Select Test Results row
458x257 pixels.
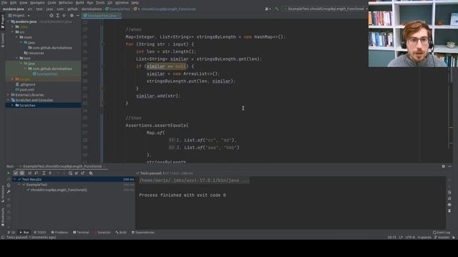click(74, 179)
